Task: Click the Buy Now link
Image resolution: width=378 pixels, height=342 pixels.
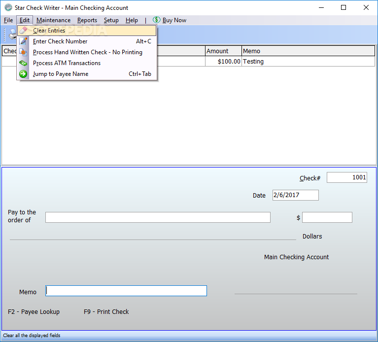Action: (x=174, y=20)
